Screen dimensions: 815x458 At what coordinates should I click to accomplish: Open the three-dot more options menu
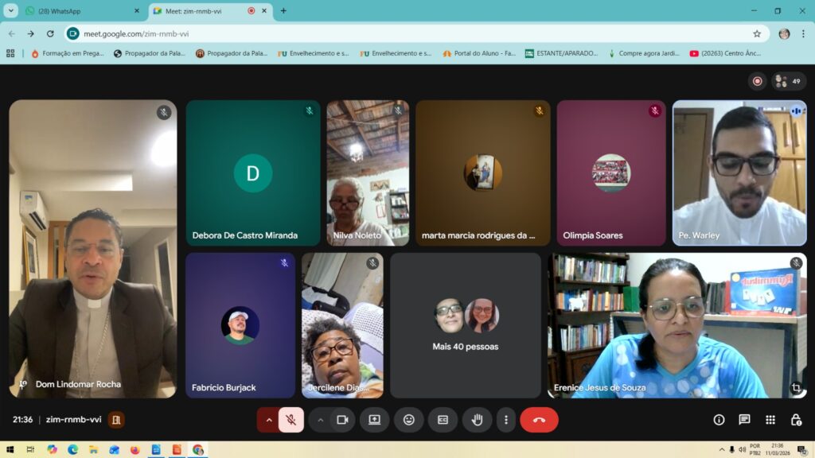point(505,420)
